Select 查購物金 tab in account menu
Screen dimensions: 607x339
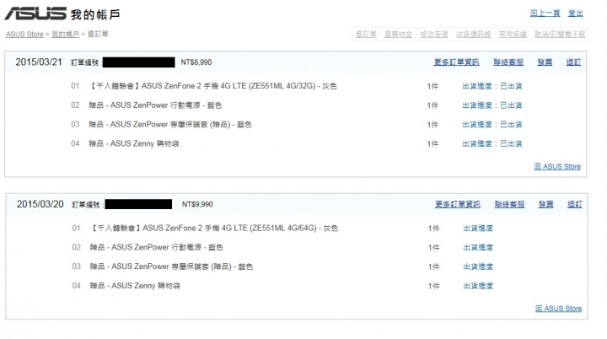point(398,34)
